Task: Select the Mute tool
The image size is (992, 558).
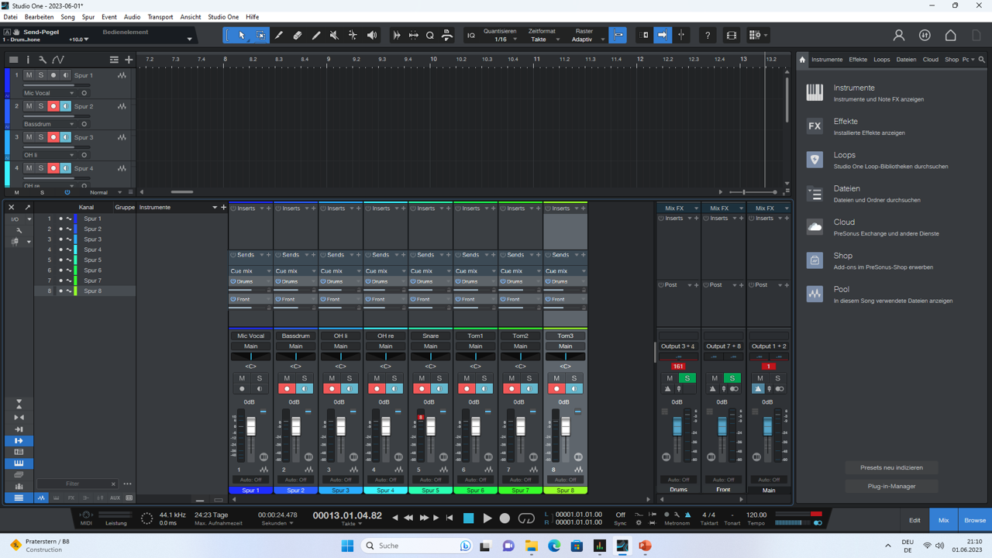Action: coord(335,35)
